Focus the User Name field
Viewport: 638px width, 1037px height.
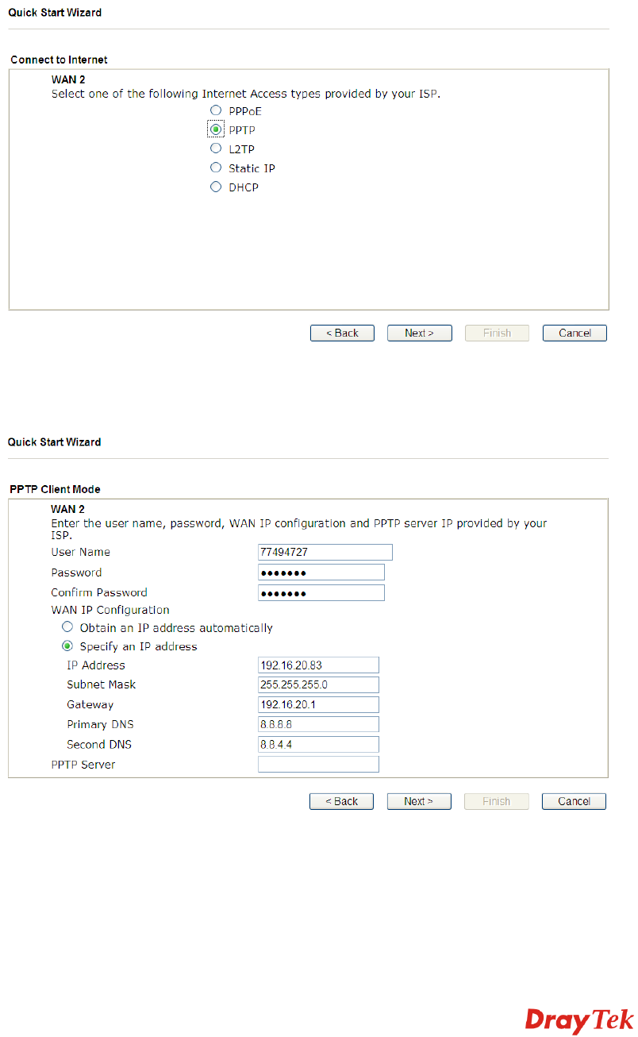point(325,553)
